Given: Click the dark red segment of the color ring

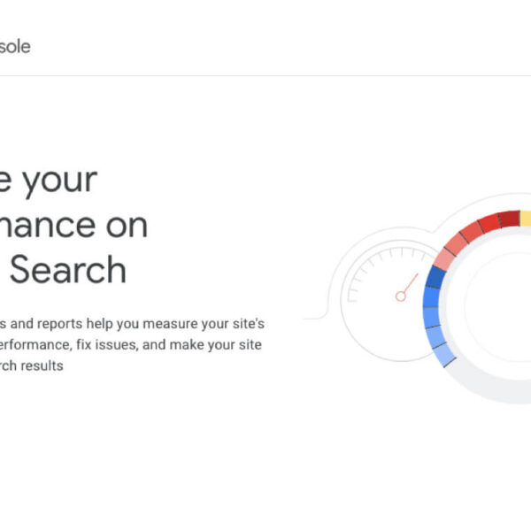Looking at the screenshot, I should [x=509, y=219].
